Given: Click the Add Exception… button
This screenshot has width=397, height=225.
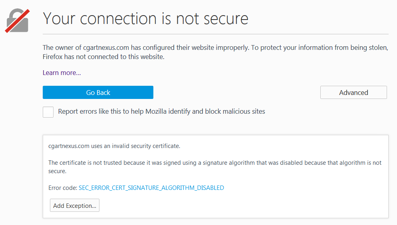Looking at the screenshot, I should (x=75, y=206).
